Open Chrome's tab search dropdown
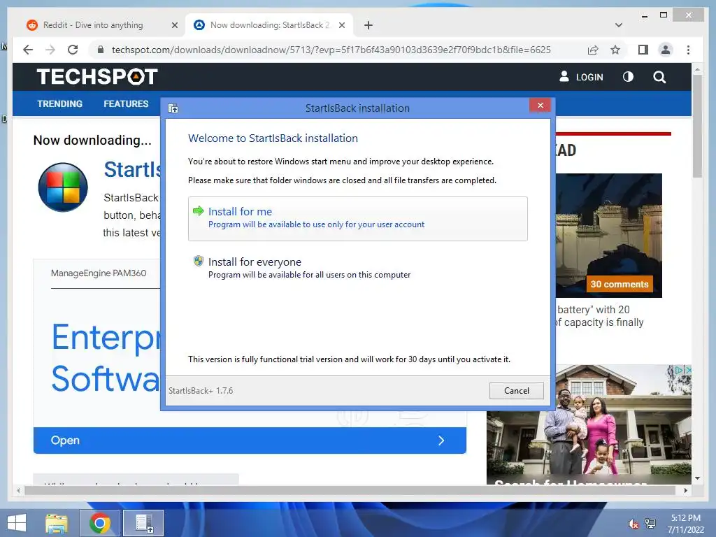 tap(619, 25)
